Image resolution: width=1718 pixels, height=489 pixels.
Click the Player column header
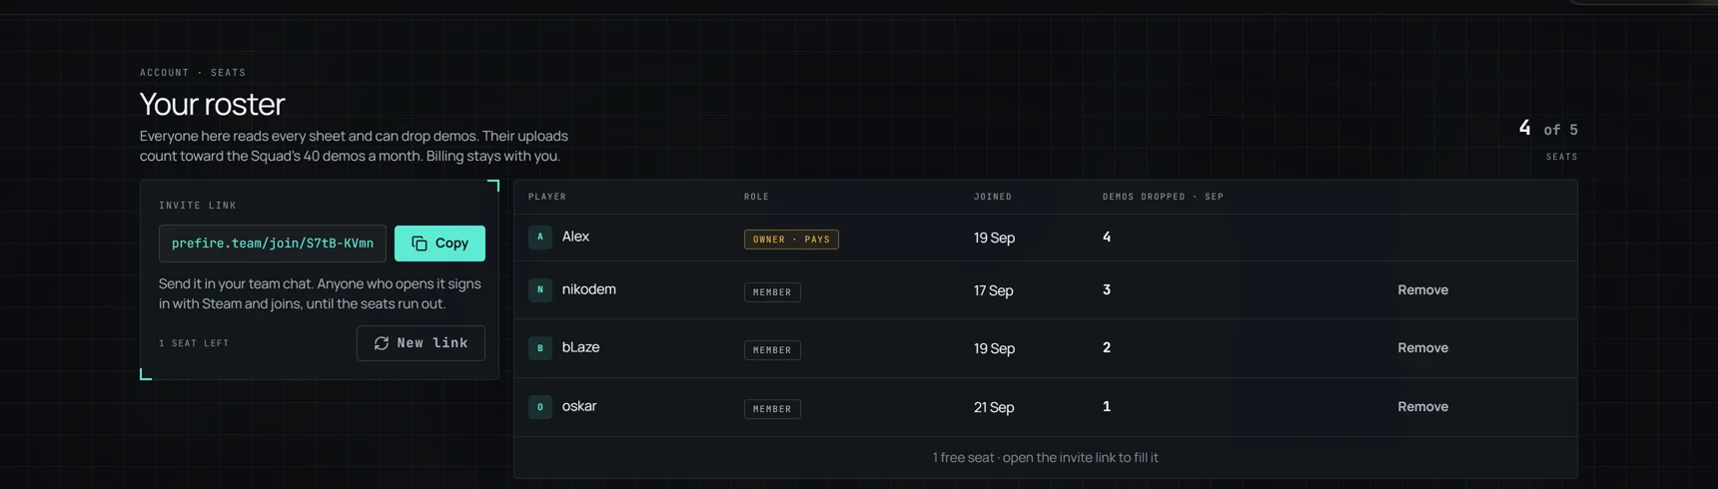pos(547,197)
